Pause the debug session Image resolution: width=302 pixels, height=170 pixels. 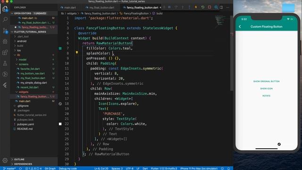point(169,8)
